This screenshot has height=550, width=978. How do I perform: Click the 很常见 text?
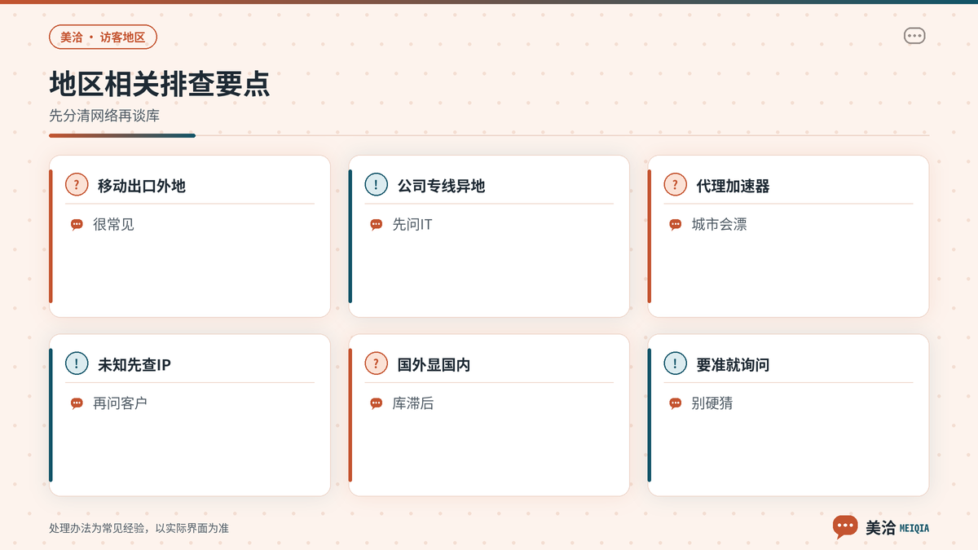point(113,224)
